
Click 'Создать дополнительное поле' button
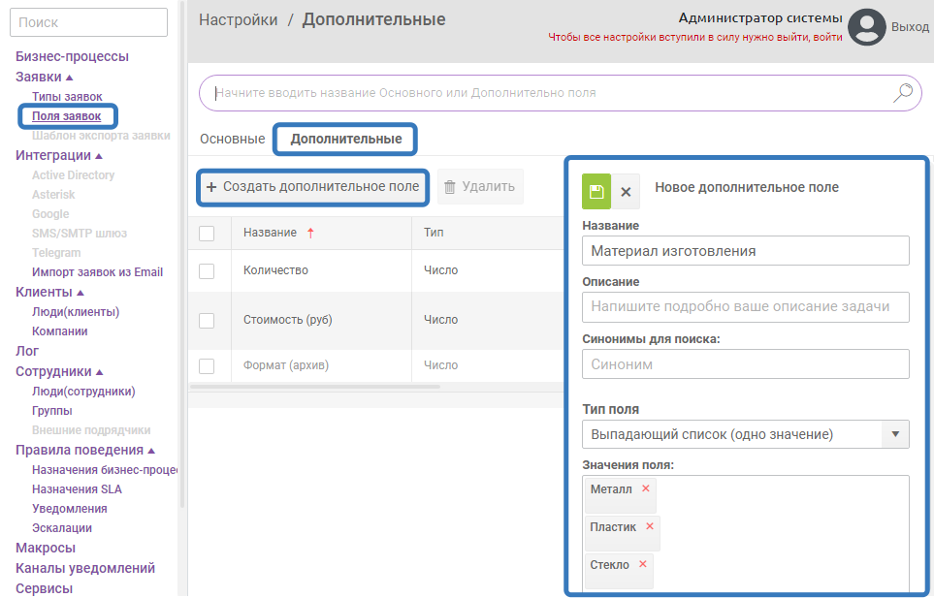click(313, 186)
